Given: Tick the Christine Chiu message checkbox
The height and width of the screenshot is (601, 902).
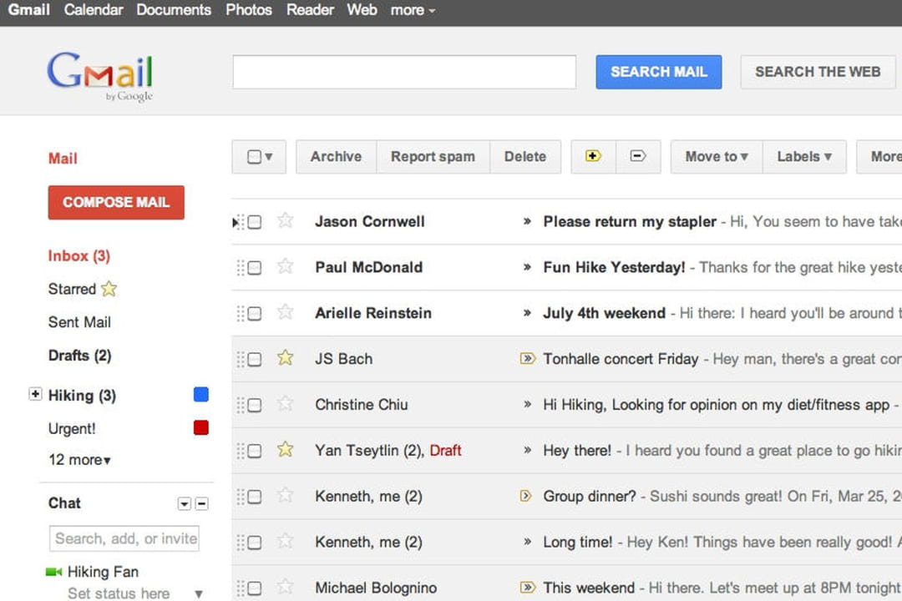Looking at the screenshot, I should 255,405.
